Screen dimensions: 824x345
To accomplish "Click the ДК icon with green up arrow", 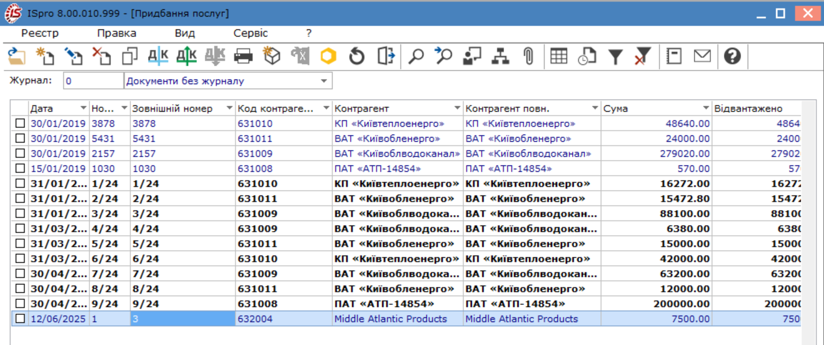I will (186, 56).
